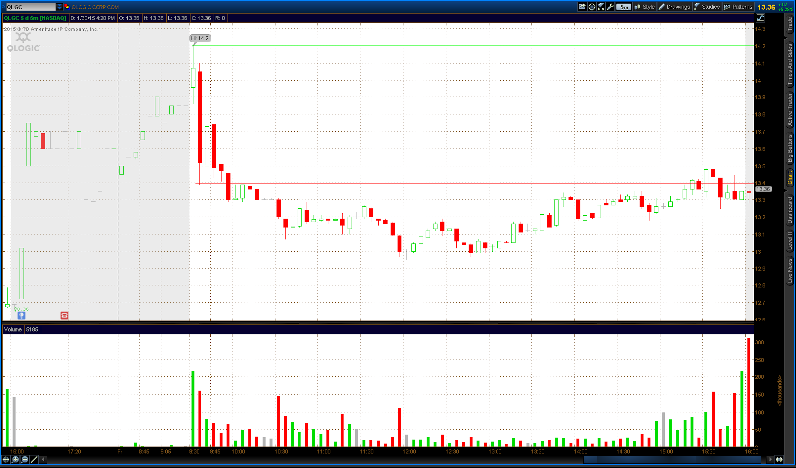Open the Patterns menu
796x468 pixels.
[738, 7]
